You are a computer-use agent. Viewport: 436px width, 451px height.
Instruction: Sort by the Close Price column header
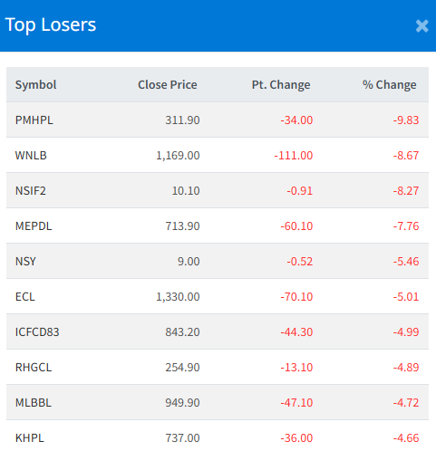(168, 85)
